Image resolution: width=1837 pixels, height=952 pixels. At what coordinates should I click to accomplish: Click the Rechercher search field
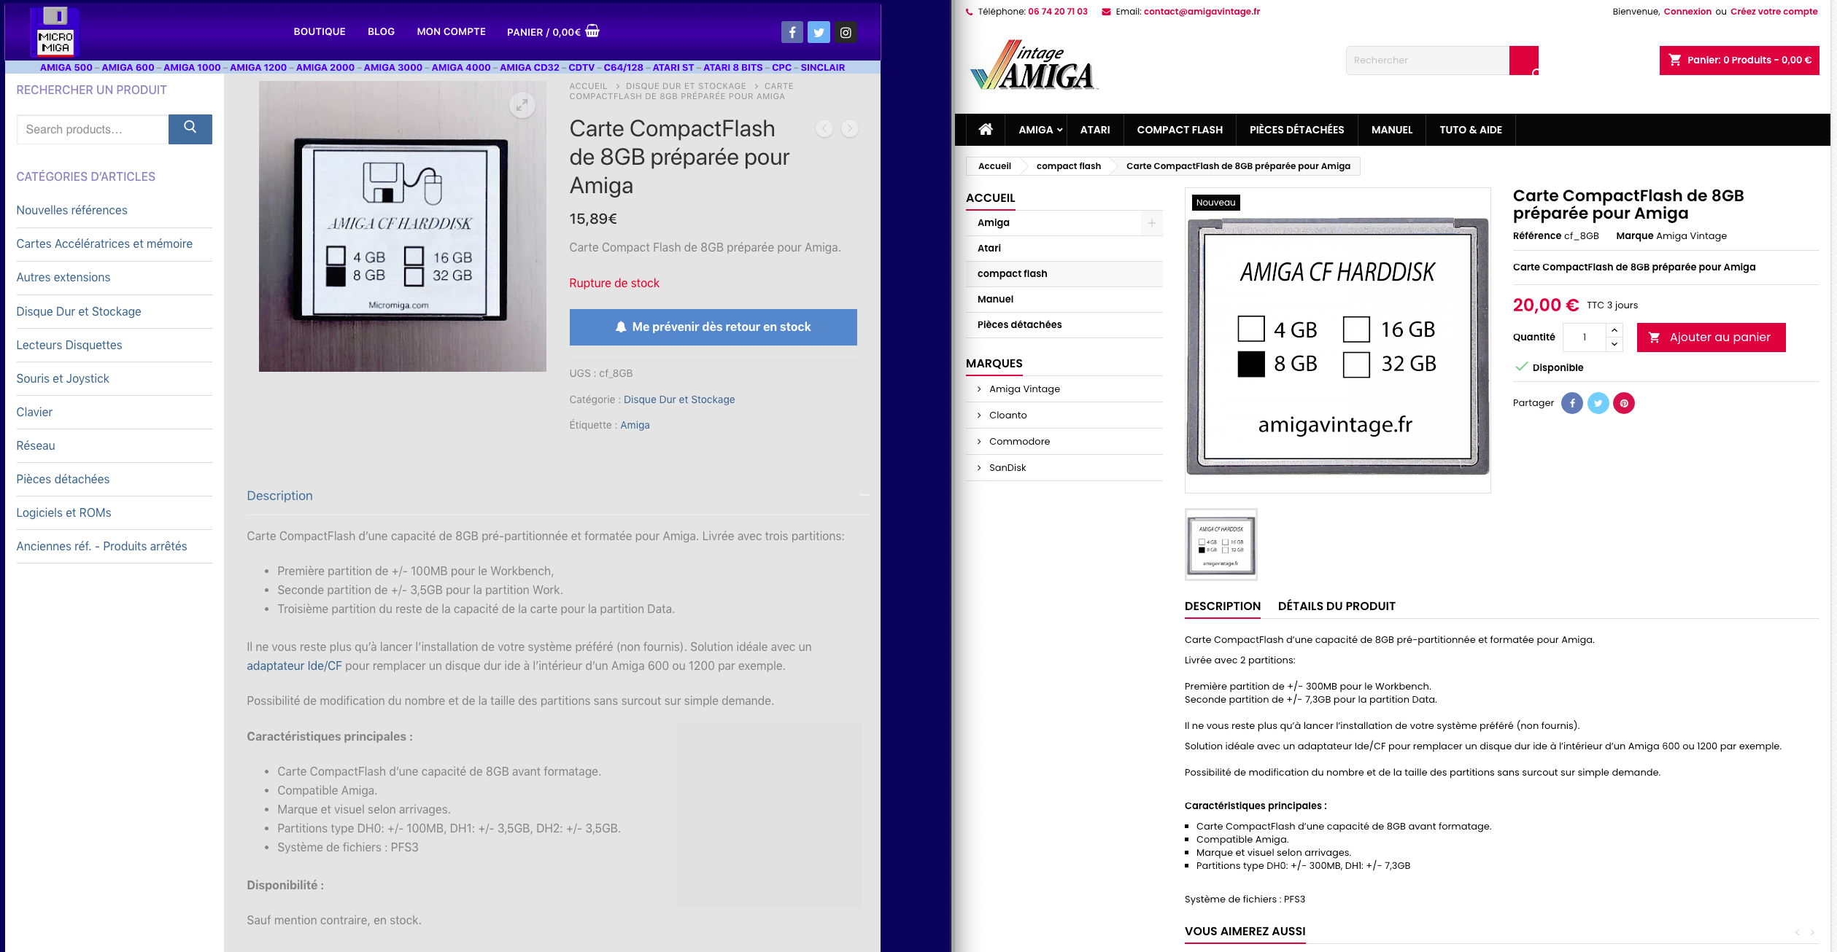pyautogui.click(x=1428, y=61)
